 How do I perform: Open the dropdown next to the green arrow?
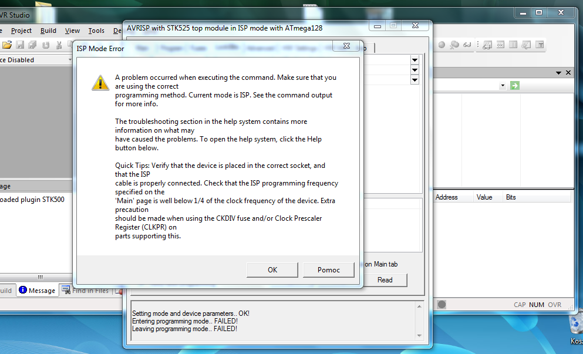pos(503,86)
